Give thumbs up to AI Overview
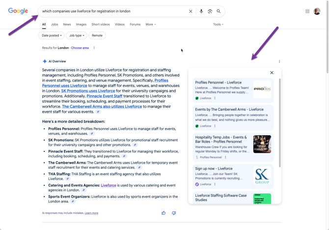329x230 pixels. (x=164, y=213)
